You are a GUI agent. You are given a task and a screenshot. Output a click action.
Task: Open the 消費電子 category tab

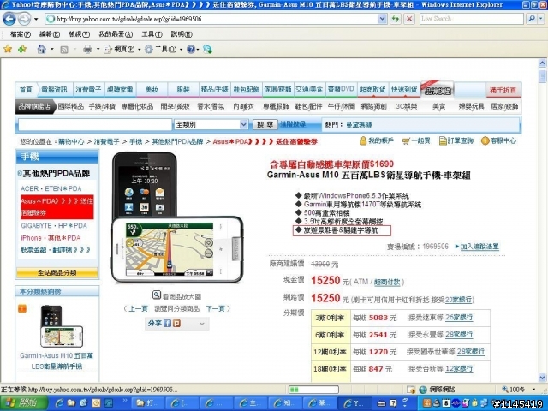pyautogui.click(x=88, y=90)
